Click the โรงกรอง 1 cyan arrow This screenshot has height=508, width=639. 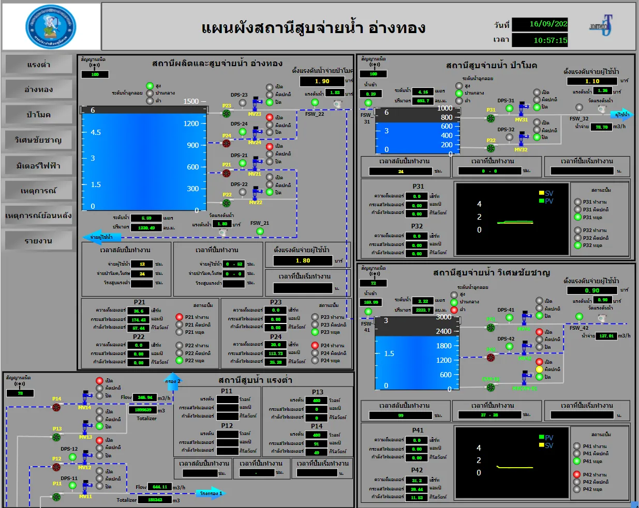(211, 493)
